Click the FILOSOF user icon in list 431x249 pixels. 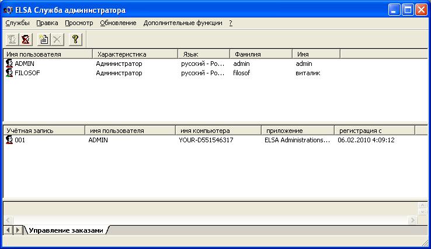pyautogui.click(x=9, y=73)
